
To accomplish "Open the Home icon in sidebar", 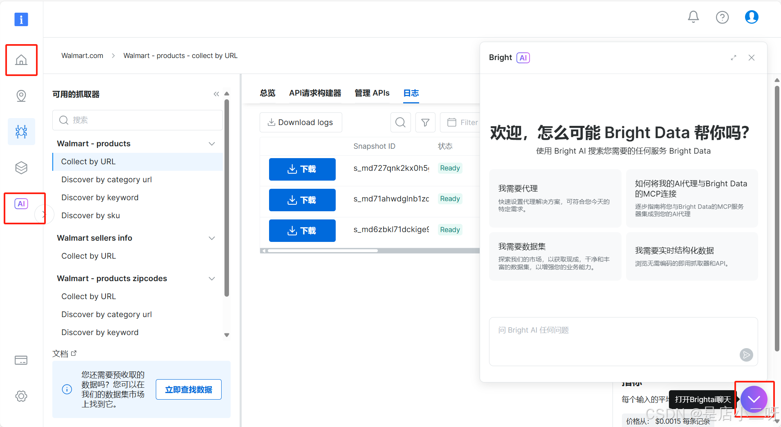I will (x=21, y=60).
